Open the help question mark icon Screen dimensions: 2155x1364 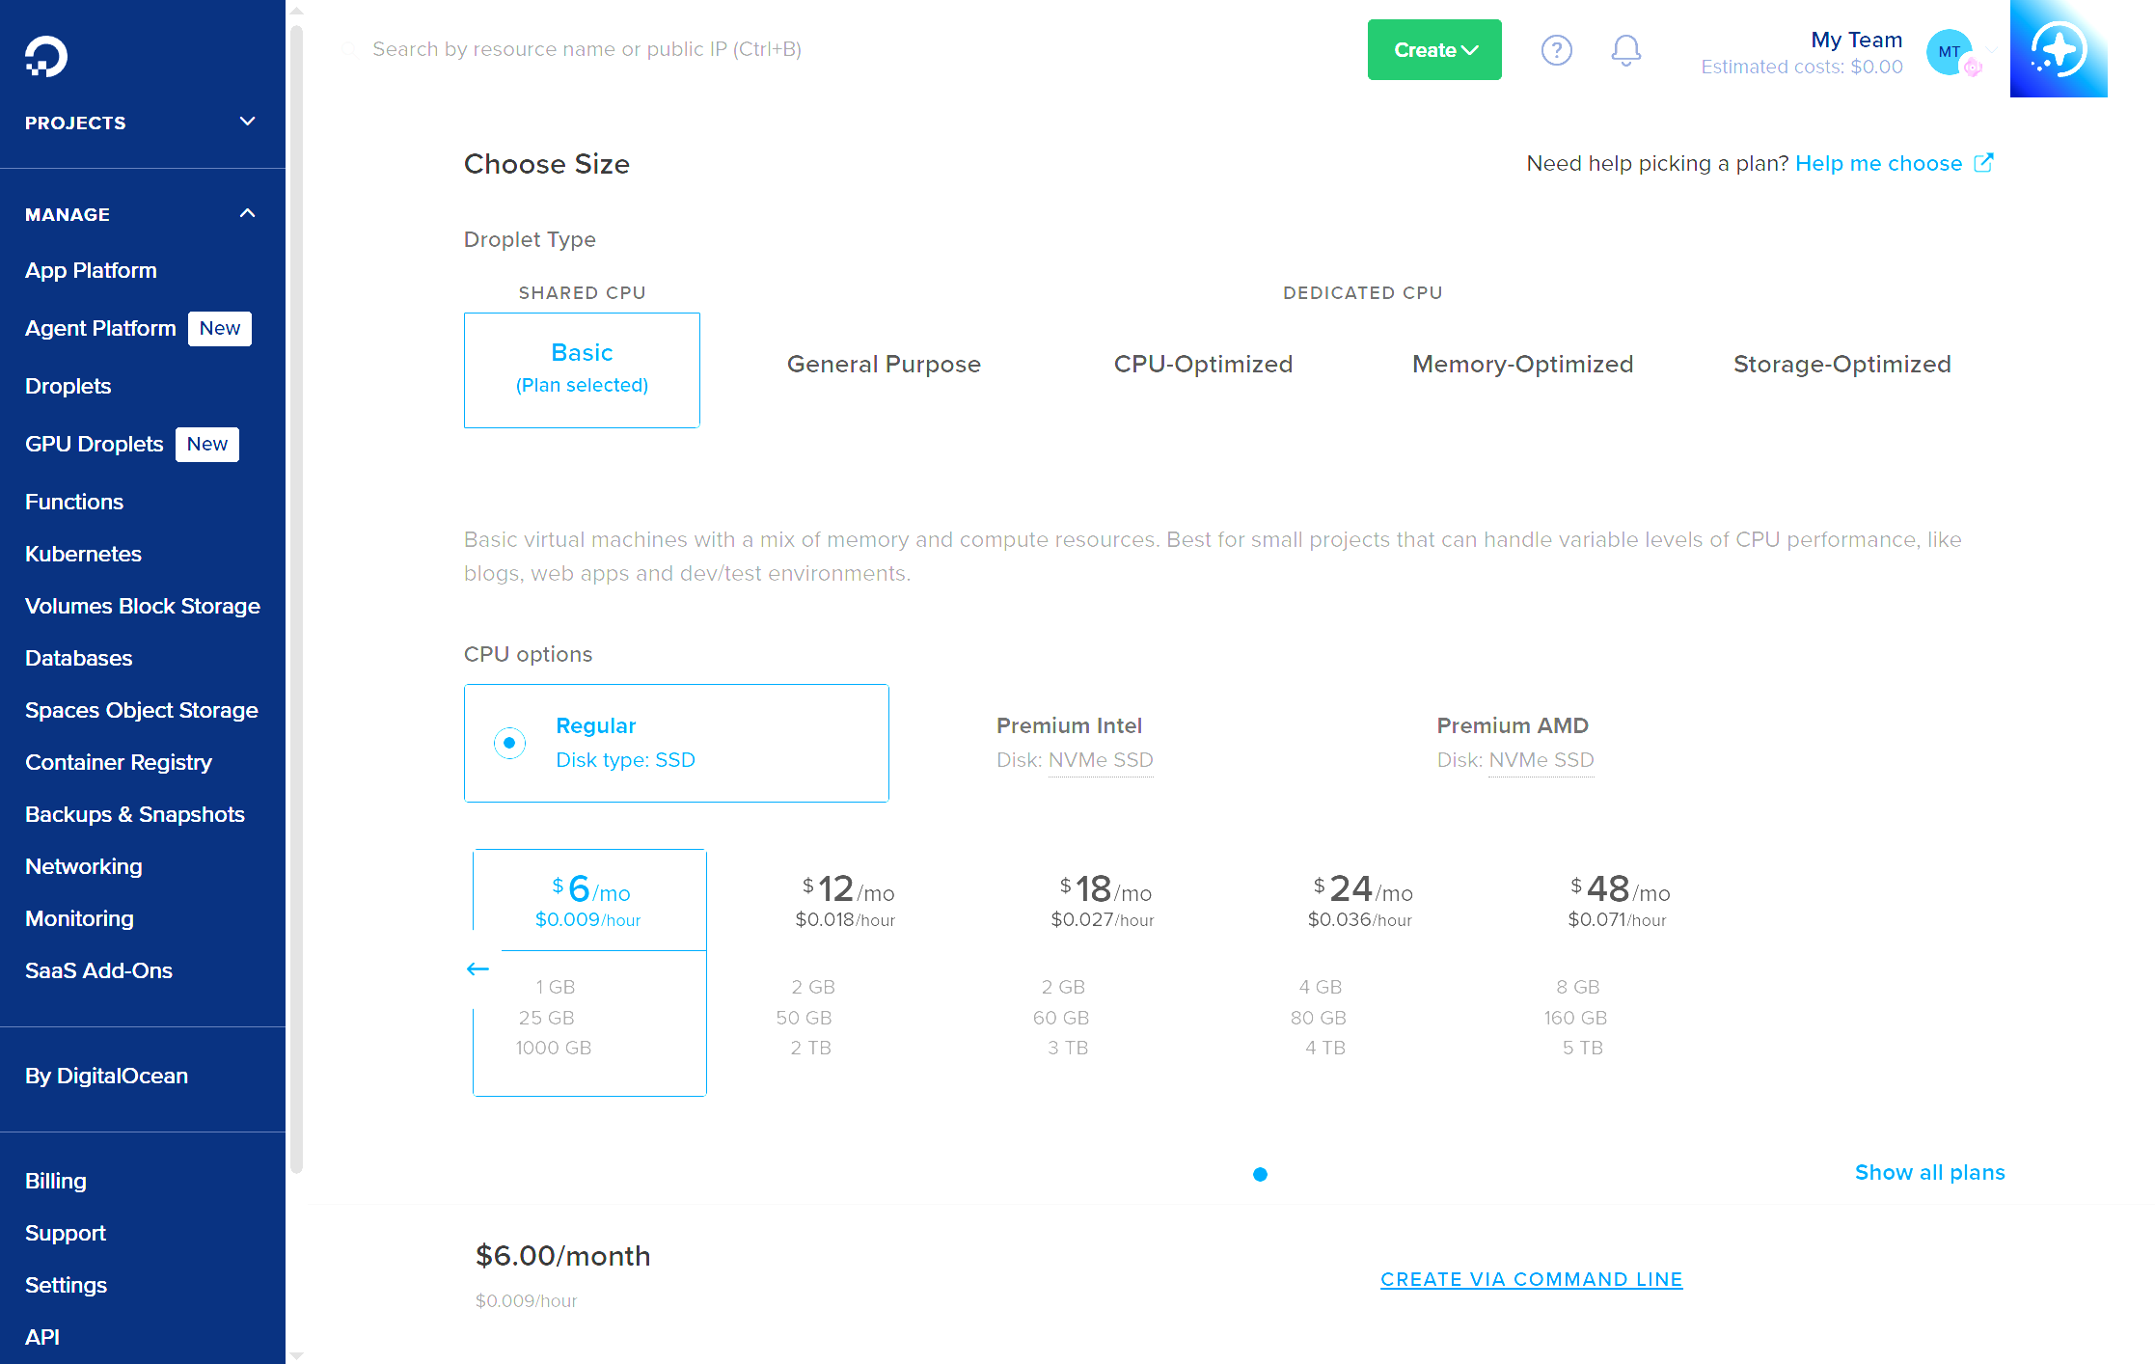pos(1556,50)
